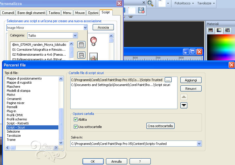Select 01 Correzione fotografica script entry

[x=39, y=50]
